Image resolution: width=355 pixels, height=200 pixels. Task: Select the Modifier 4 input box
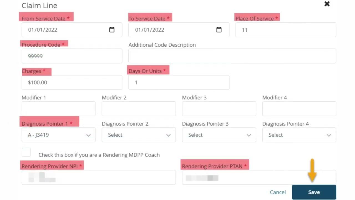pyautogui.click(x=299, y=109)
